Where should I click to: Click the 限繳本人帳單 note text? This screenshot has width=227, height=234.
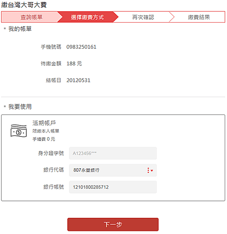[46, 131]
